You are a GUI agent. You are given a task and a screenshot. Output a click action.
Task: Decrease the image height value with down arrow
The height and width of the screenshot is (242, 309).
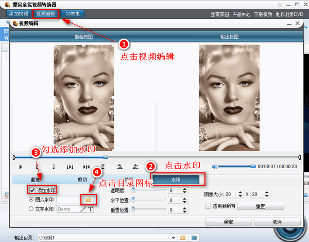[267, 196]
